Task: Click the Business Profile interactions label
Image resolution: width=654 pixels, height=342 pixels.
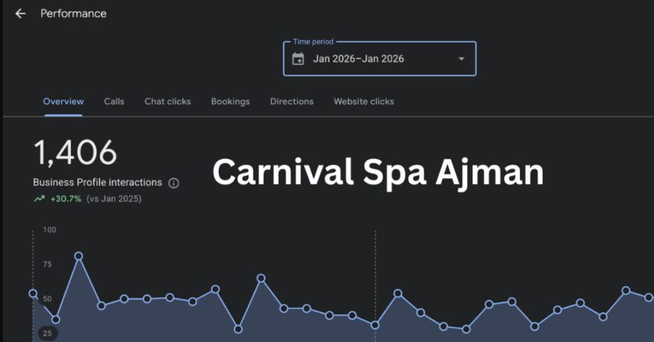Action: click(97, 182)
